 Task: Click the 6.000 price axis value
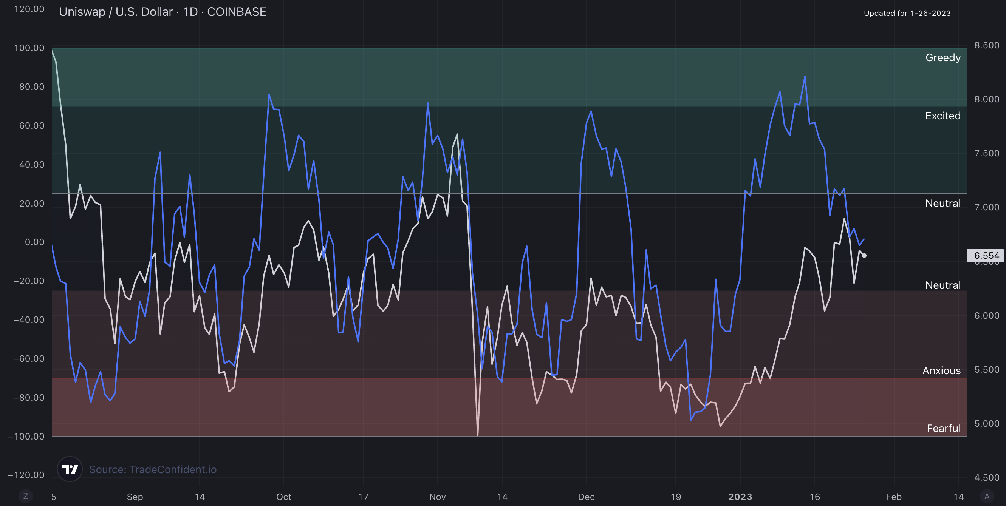[987, 316]
